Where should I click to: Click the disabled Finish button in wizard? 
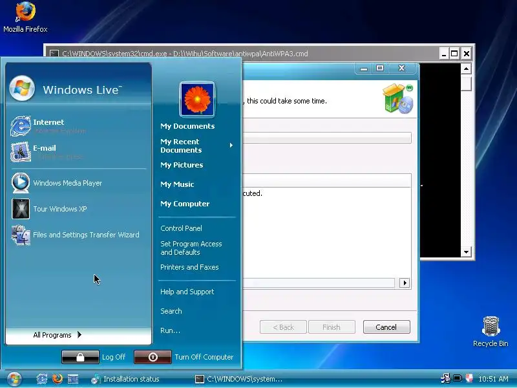click(x=332, y=327)
